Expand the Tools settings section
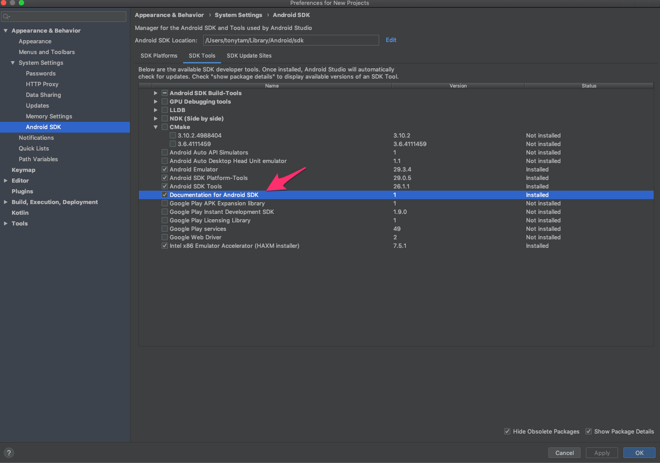 [x=6, y=223]
